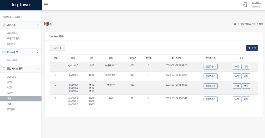Go to 회원관리 page
The image size is (265, 138).
pos(11,44)
